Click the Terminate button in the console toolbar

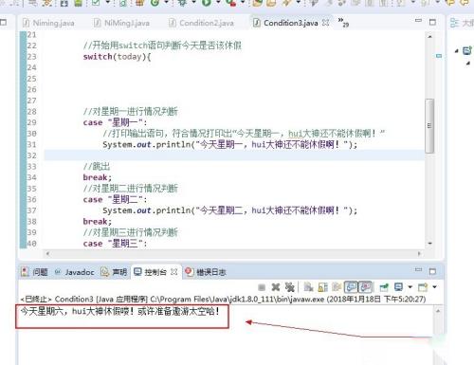pos(262,287)
